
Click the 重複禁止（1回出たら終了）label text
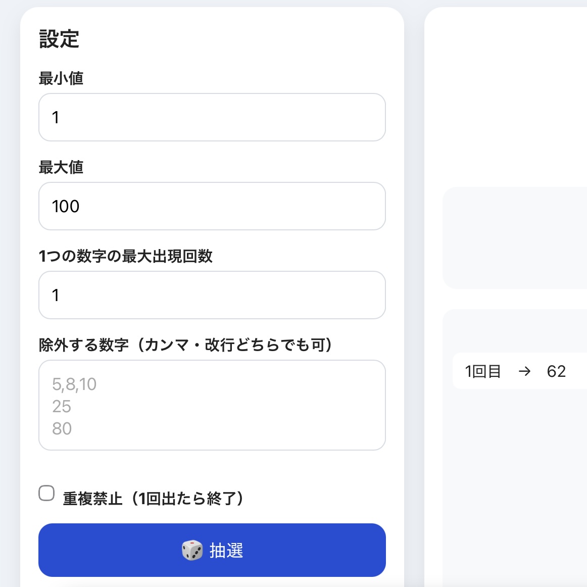point(153,499)
